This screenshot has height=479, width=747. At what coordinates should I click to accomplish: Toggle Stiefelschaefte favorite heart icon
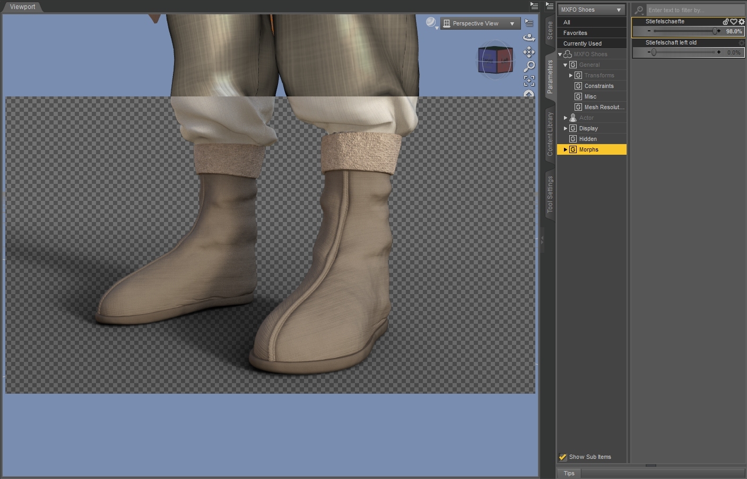point(734,22)
